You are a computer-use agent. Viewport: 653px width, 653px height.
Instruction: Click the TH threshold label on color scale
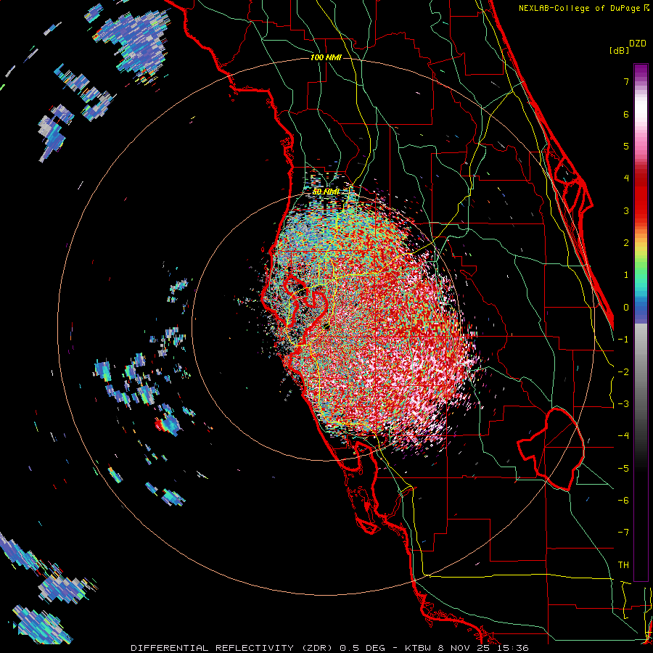(623, 565)
